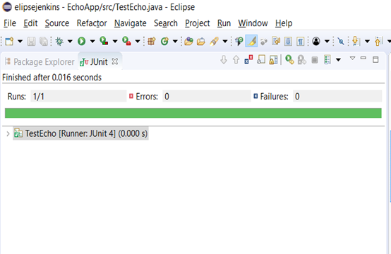Open the Refactor menu

(x=92, y=23)
